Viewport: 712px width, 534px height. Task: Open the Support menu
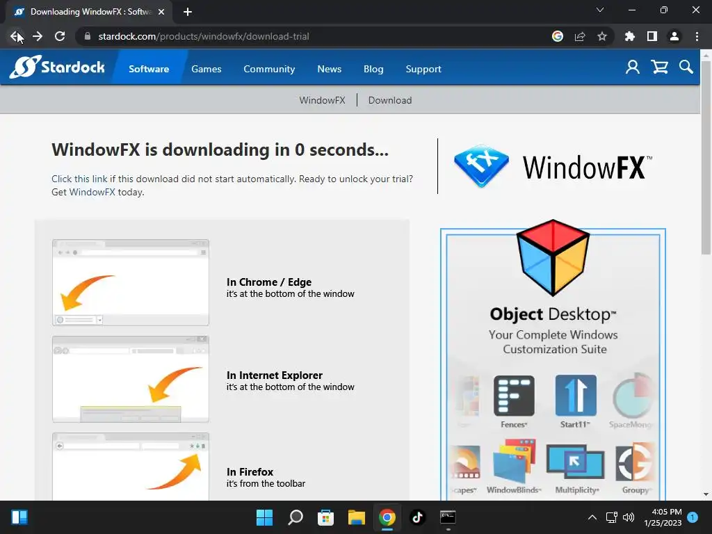(423, 69)
